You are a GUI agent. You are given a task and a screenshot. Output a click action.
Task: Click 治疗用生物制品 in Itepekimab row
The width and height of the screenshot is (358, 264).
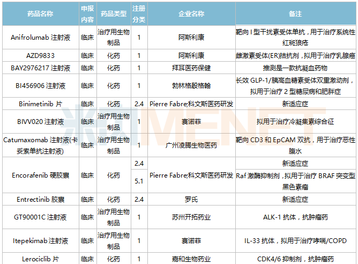coord(114,241)
